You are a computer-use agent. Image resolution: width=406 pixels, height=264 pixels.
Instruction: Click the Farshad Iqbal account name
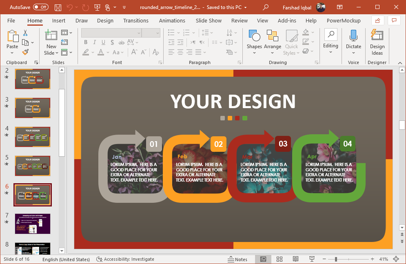[297, 7]
